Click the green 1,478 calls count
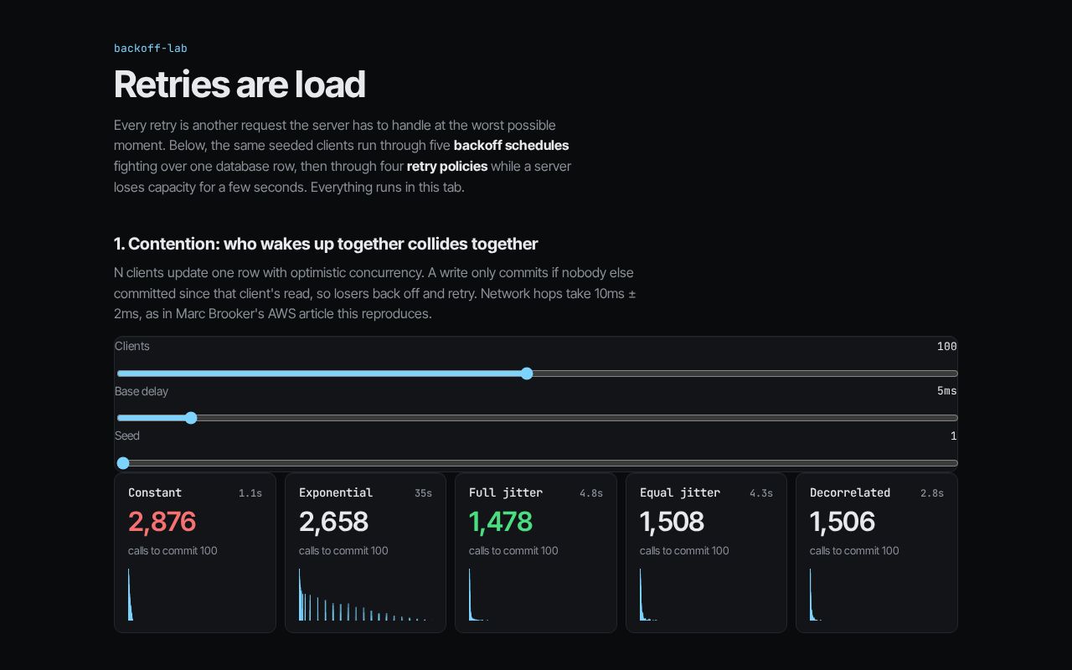1072x670 pixels. click(x=501, y=522)
